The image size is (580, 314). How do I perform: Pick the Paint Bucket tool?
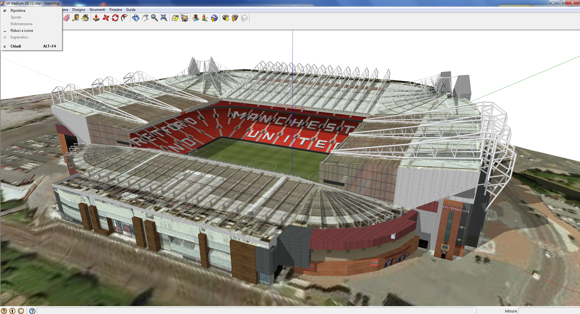[x=85, y=18]
